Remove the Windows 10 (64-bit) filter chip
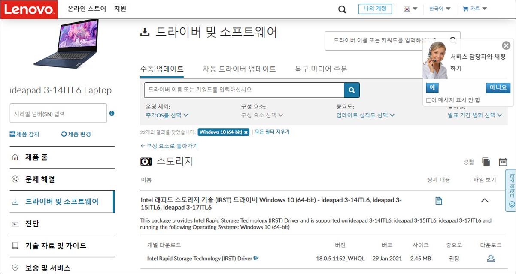 point(246,132)
